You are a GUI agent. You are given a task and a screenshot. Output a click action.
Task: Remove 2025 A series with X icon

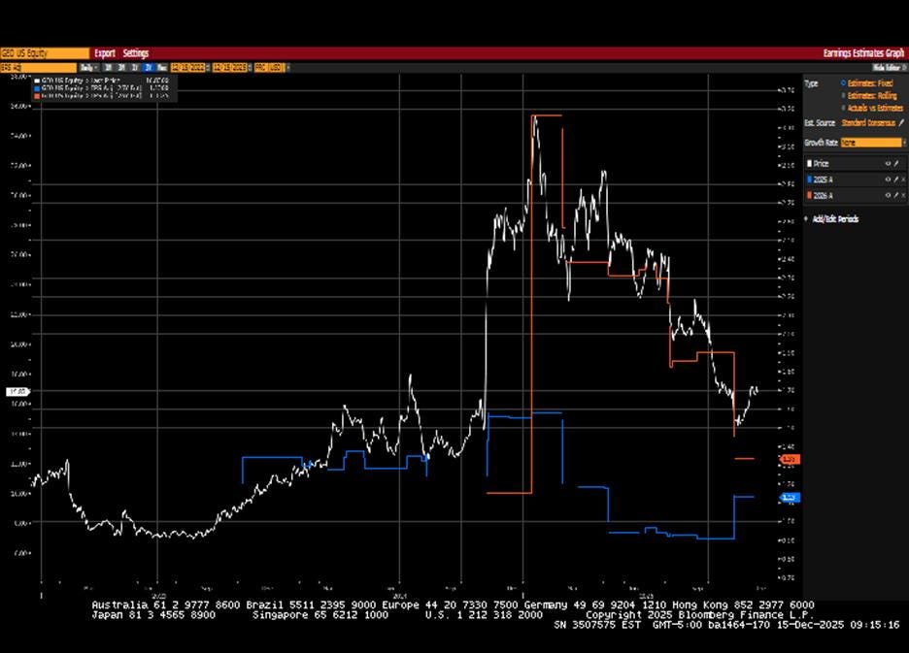click(903, 180)
